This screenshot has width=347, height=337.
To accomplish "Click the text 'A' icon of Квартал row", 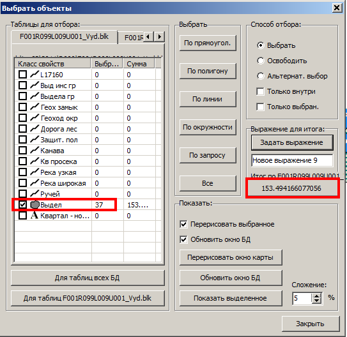I will point(35,216).
